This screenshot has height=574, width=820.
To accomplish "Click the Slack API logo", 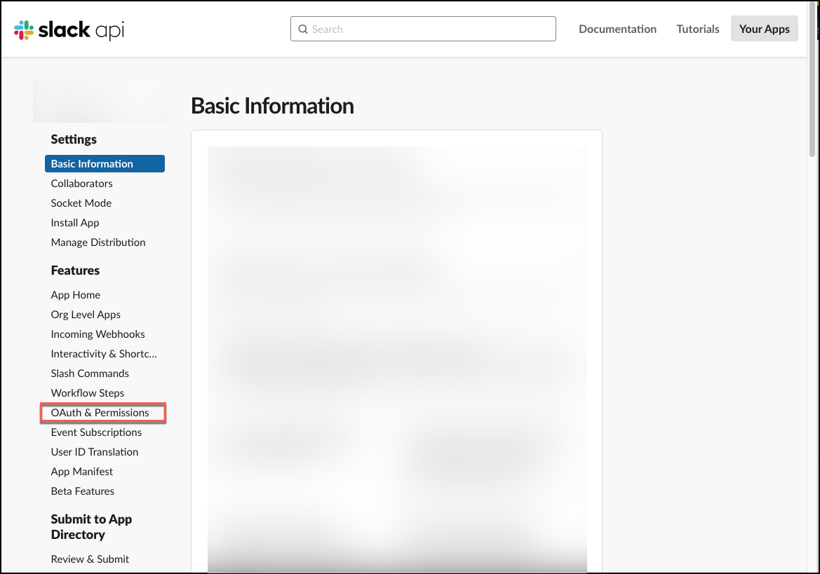I will coord(68,29).
